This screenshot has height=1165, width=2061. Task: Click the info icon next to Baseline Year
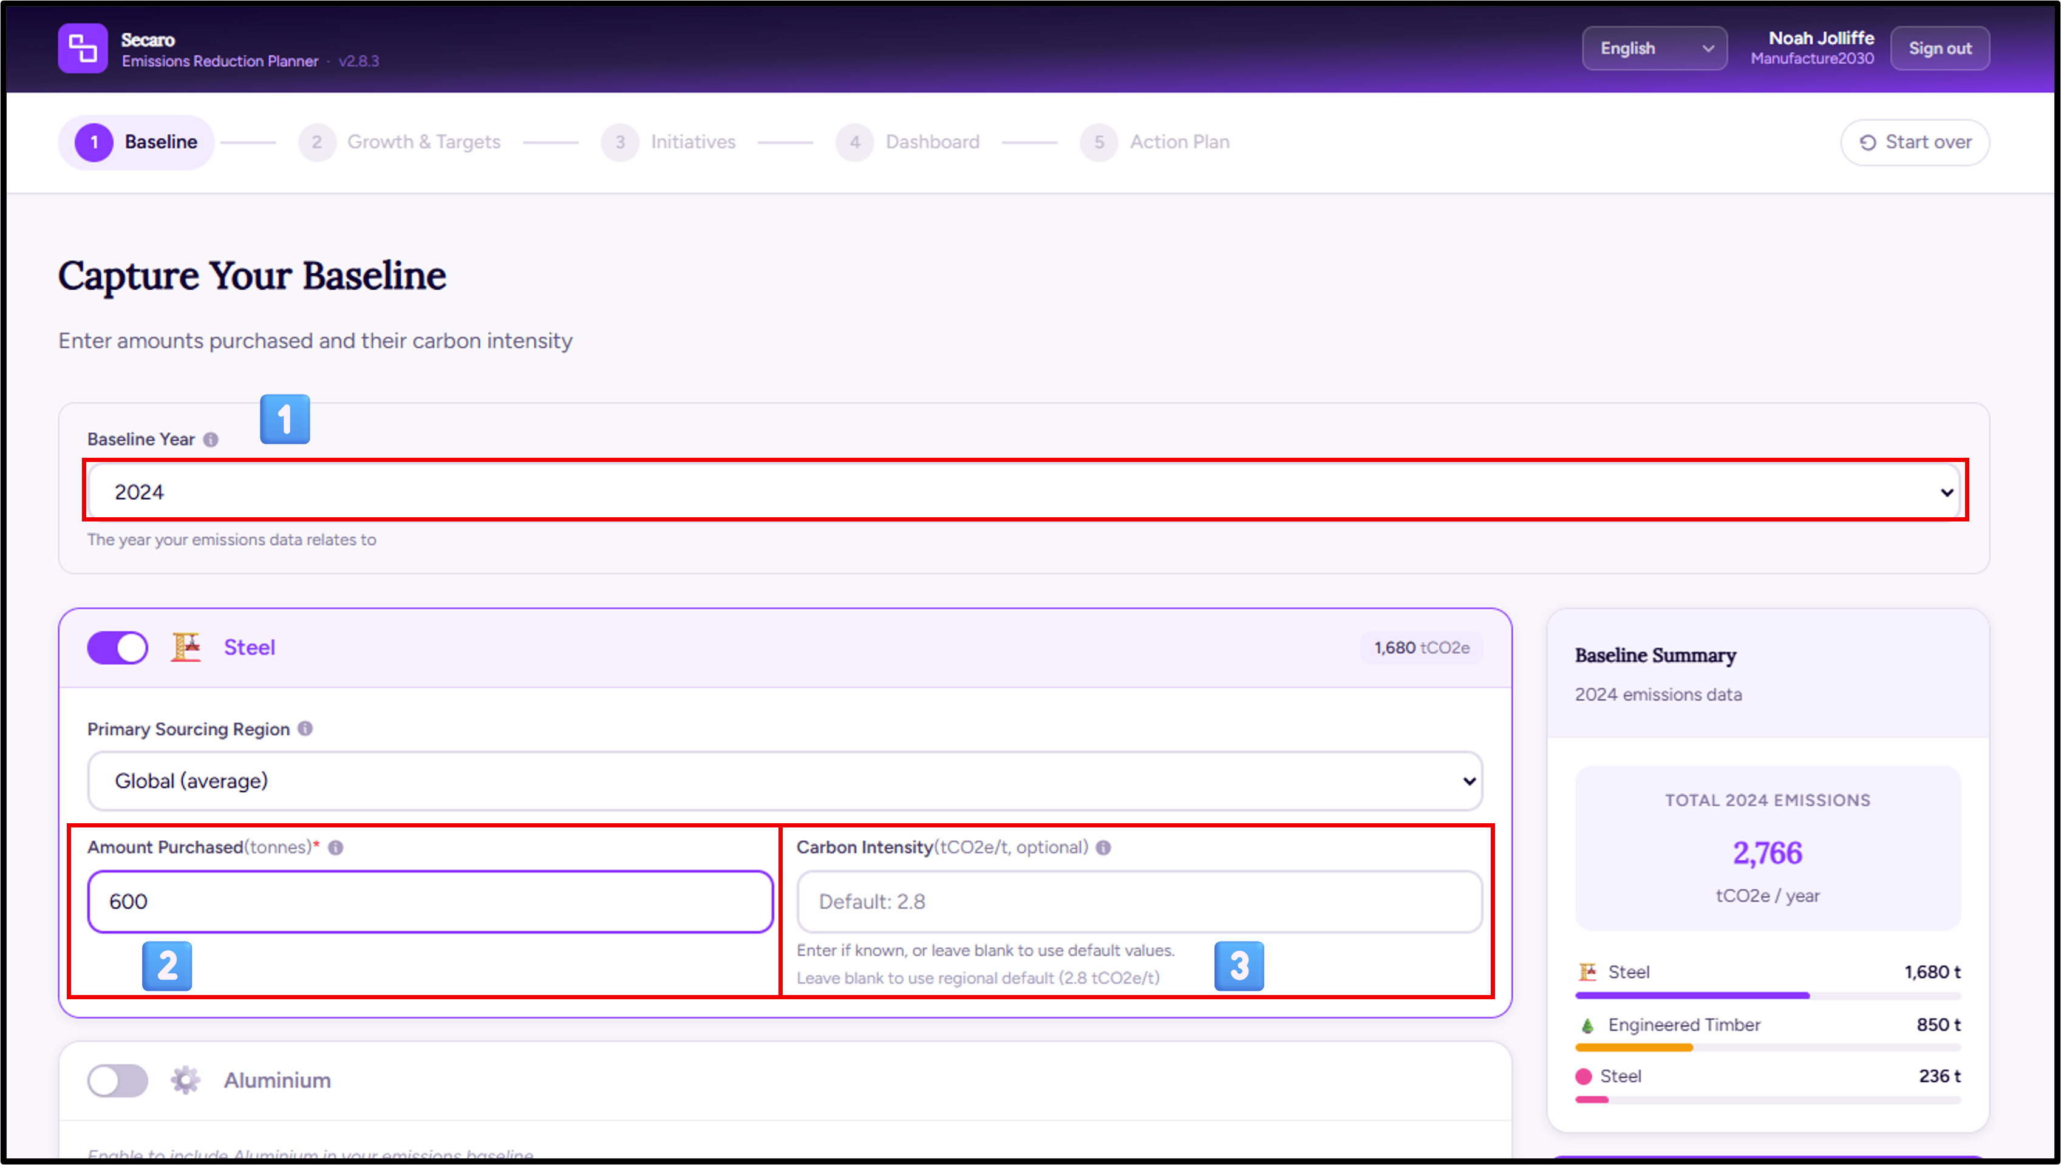[211, 440]
